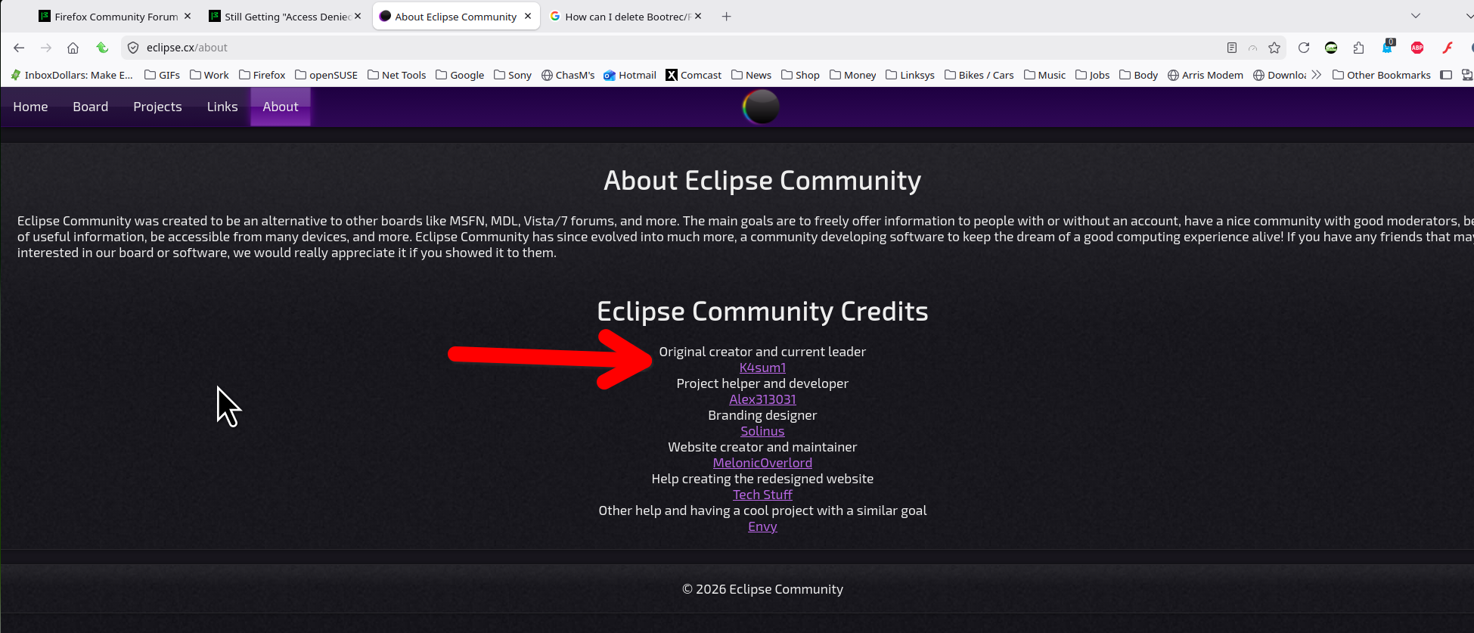The image size is (1474, 633).
Task: Open the browser home page
Action: 73,48
